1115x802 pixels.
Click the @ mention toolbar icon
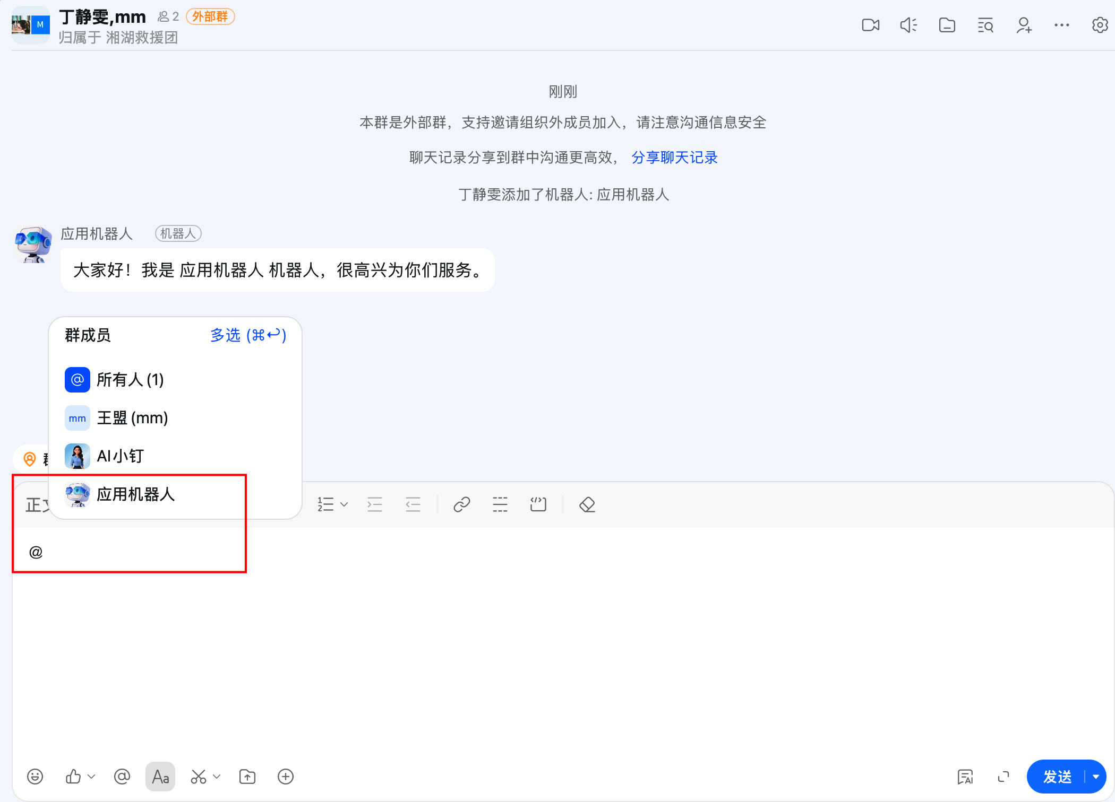pyautogui.click(x=122, y=777)
